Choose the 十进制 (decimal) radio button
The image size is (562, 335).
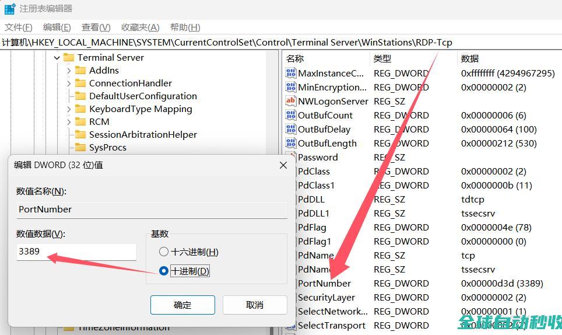coord(163,271)
